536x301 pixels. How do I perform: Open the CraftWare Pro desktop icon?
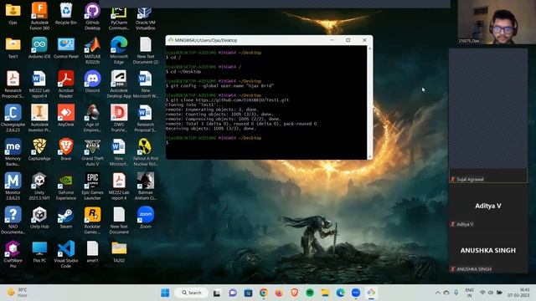click(x=13, y=254)
